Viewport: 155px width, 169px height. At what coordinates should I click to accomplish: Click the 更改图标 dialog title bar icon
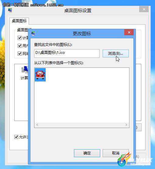pyautogui.click(x=33, y=33)
